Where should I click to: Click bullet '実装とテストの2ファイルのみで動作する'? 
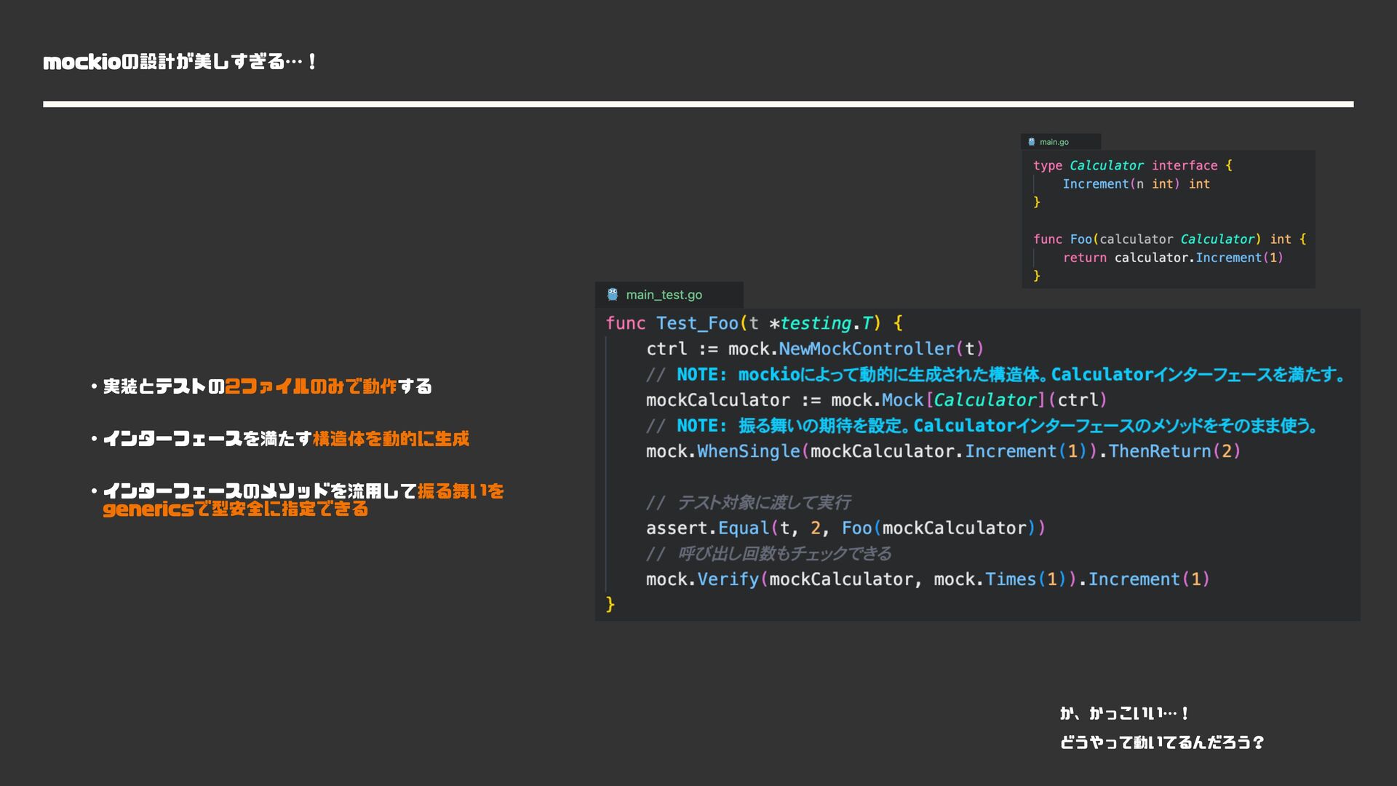(267, 386)
